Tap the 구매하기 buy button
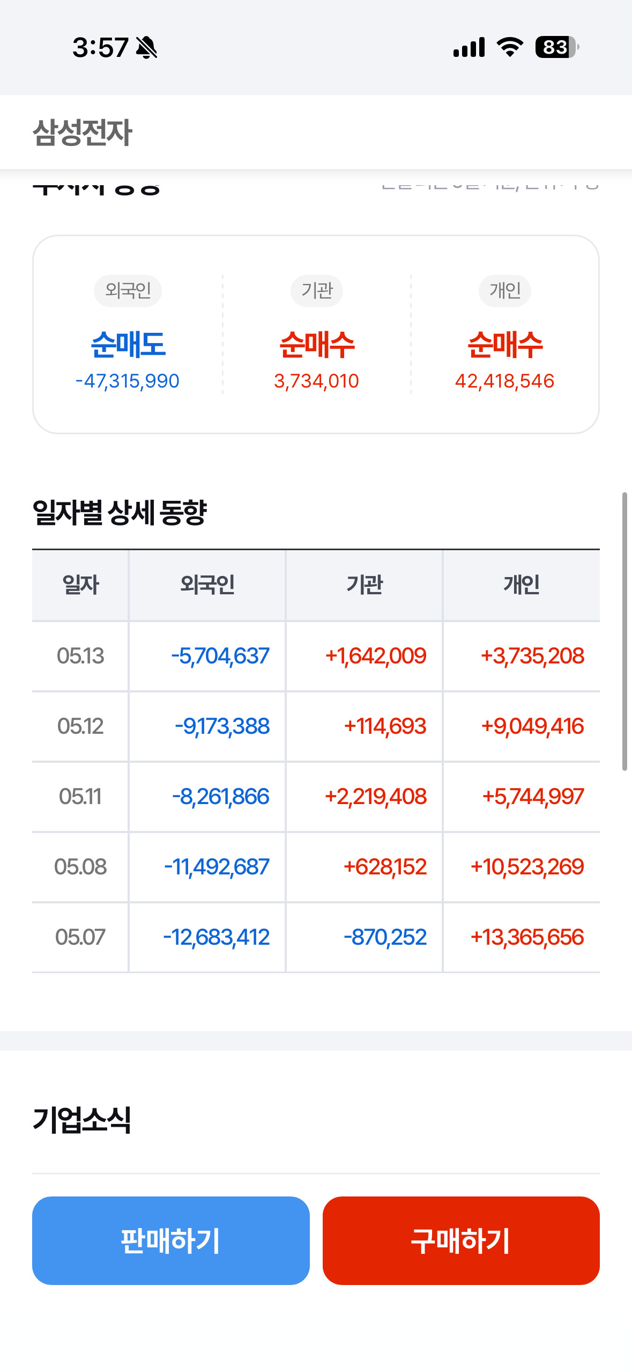 pyautogui.click(x=461, y=1240)
